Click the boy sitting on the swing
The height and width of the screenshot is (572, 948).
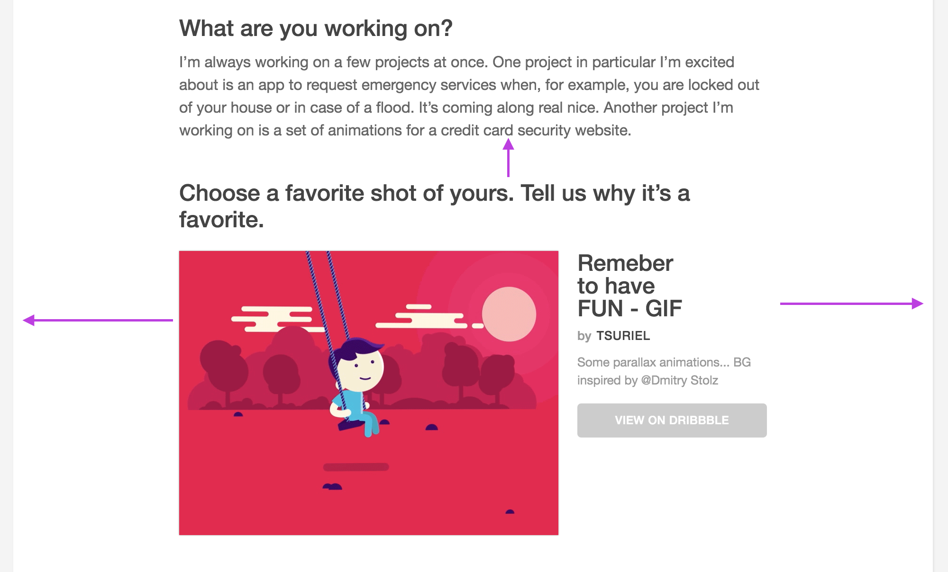pyautogui.click(x=356, y=384)
